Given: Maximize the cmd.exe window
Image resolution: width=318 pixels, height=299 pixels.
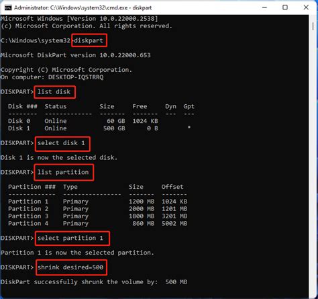Looking at the screenshot, I should (x=285, y=7).
